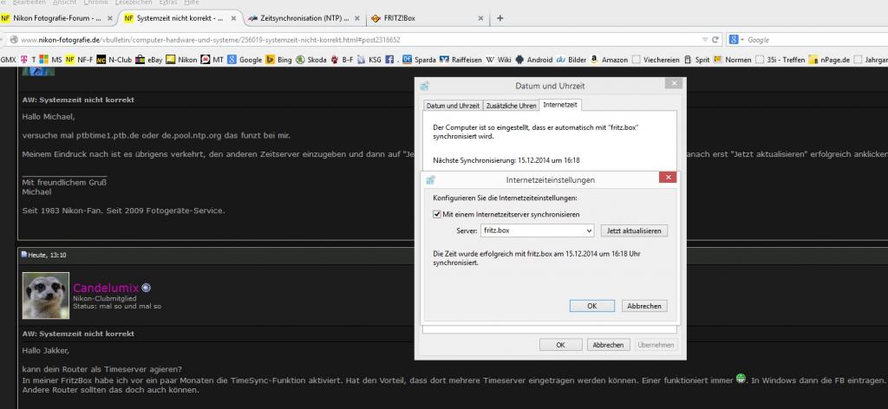Open the Telekom T bookmark icon
This screenshot has width=888, height=409.
[x=24, y=60]
